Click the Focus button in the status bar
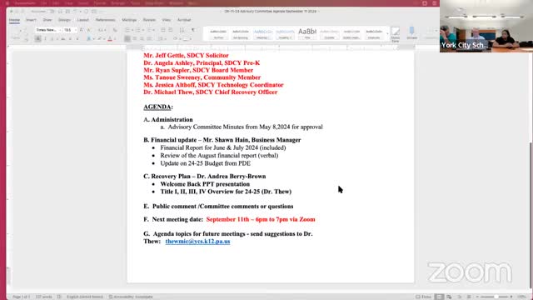The height and width of the screenshot is (300, 533). (x=424, y=297)
